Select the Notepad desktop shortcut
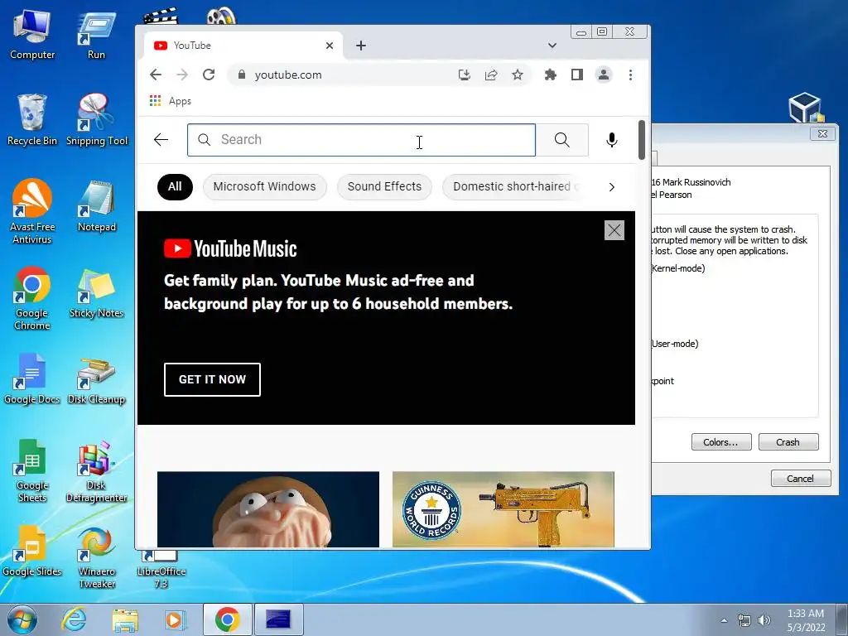Image resolution: width=848 pixels, height=636 pixels. tap(96, 206)
